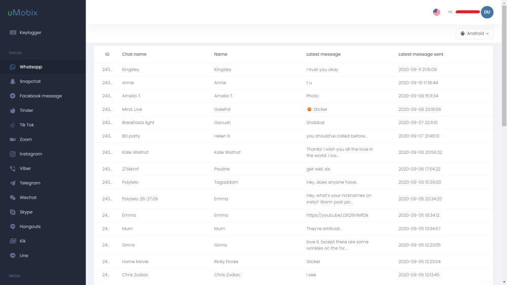Open the Chris Zodiac chat name
This screenshot has width=507, height=285.
pos(135,275)
